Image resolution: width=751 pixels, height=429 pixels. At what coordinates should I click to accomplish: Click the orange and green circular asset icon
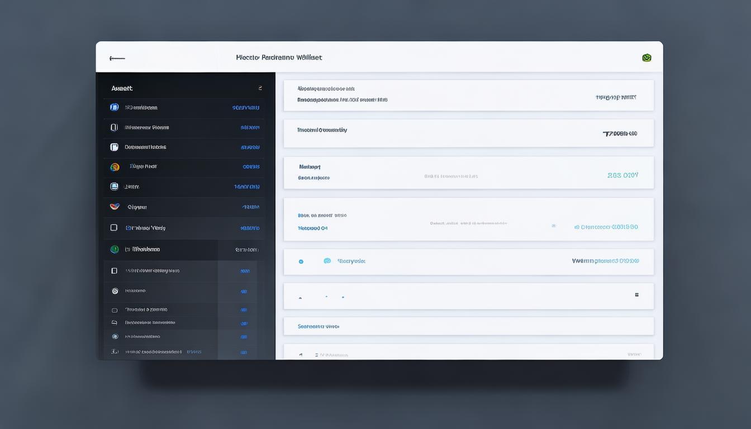point(115,167)
